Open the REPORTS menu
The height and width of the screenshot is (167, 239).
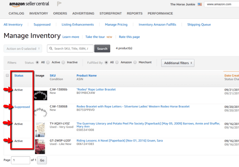pos(135,13)
